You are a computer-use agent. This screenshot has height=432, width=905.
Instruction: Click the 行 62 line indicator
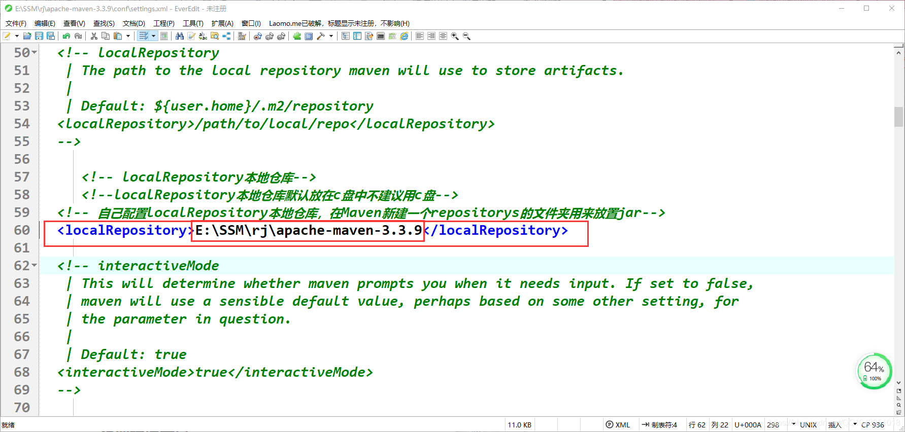click(x=697, y=425)
